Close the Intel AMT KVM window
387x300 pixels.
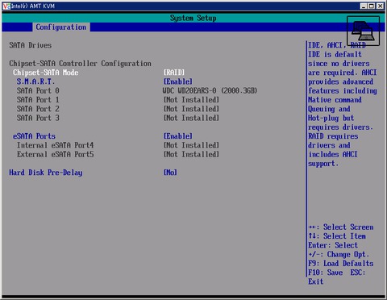[380, 6]
